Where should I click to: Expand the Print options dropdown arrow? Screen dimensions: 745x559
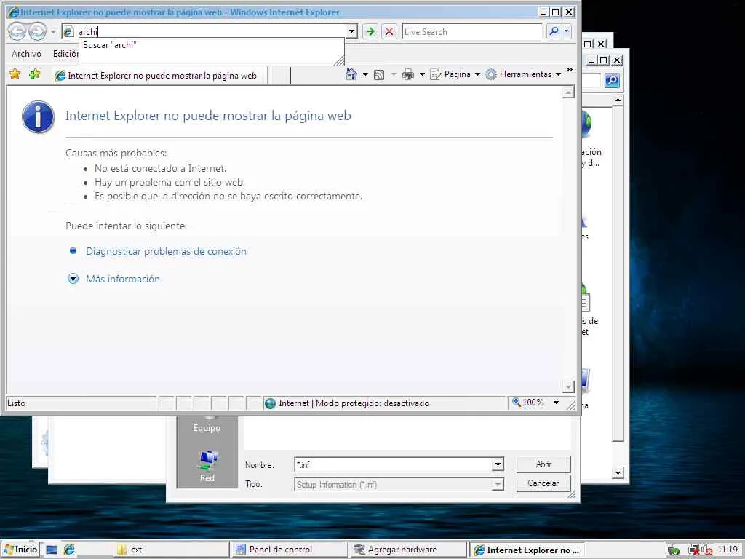(x=422, y=74)
